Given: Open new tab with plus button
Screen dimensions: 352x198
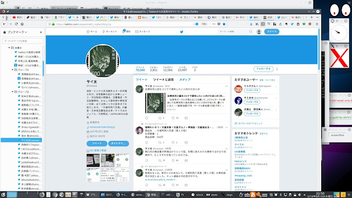Looking at the screenshot, I should tap(312, 17).
